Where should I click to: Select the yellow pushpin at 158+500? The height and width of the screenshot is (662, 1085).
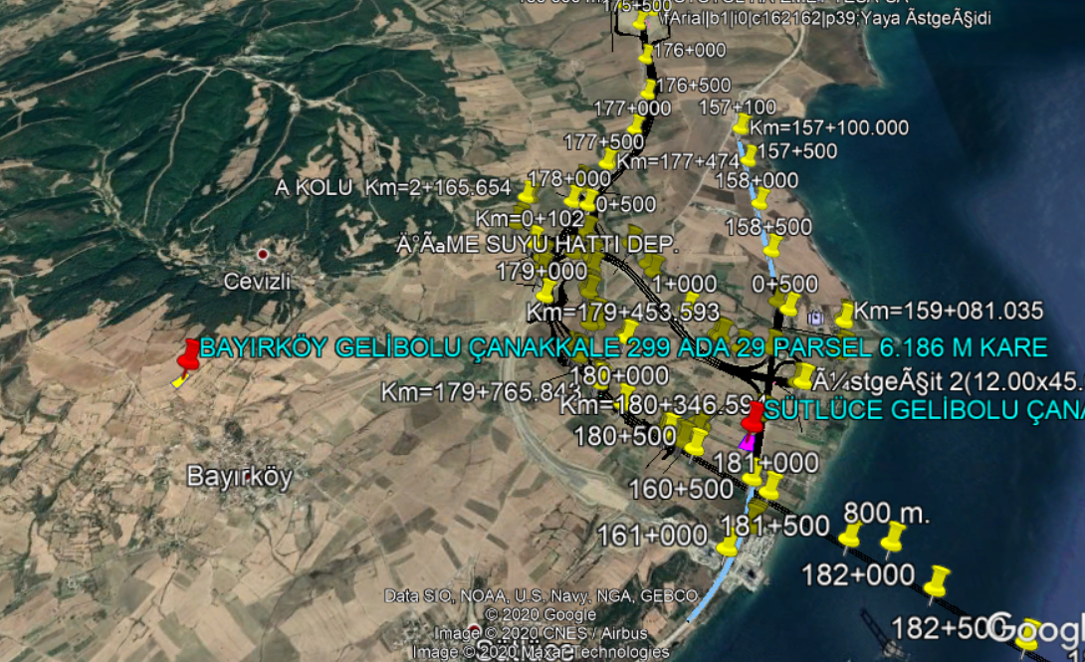coord(773,244)
